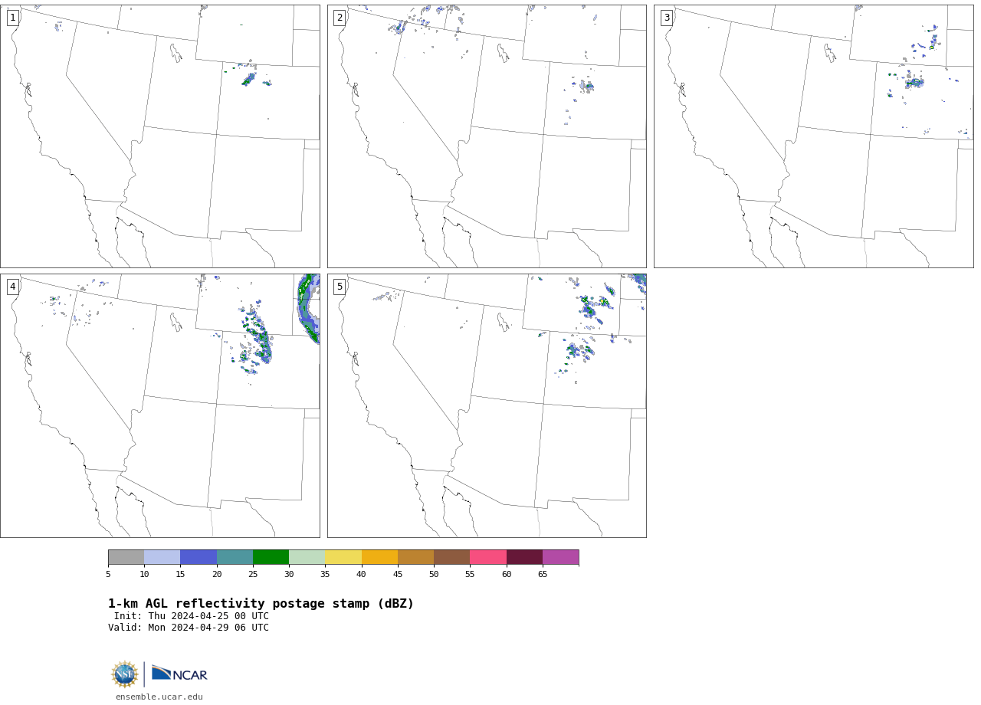Click the number 1 panel label

click(x=12, y=18)
